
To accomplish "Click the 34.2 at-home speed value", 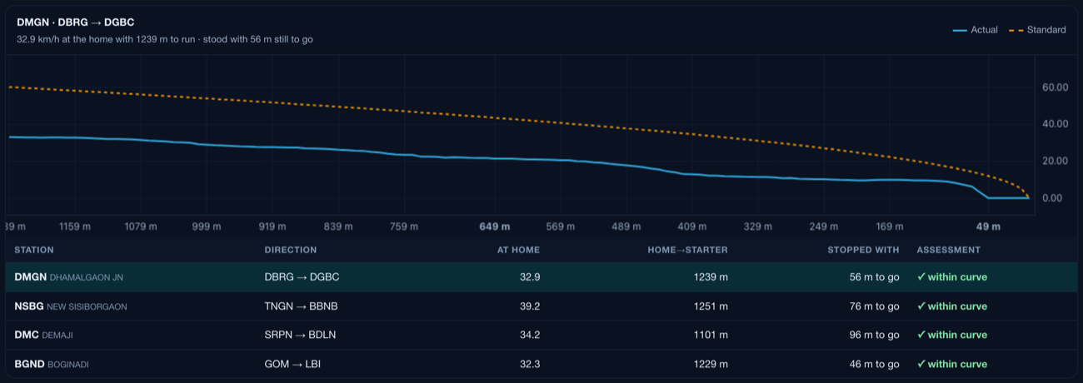I will (530, 335).
